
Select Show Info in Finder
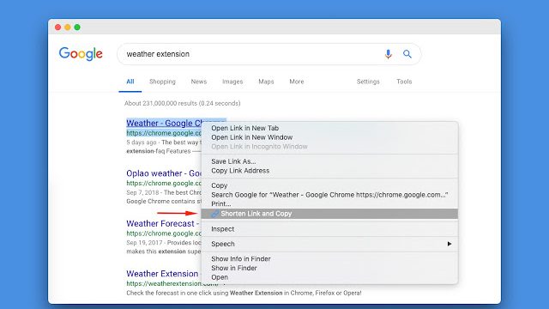pos(329,259)
